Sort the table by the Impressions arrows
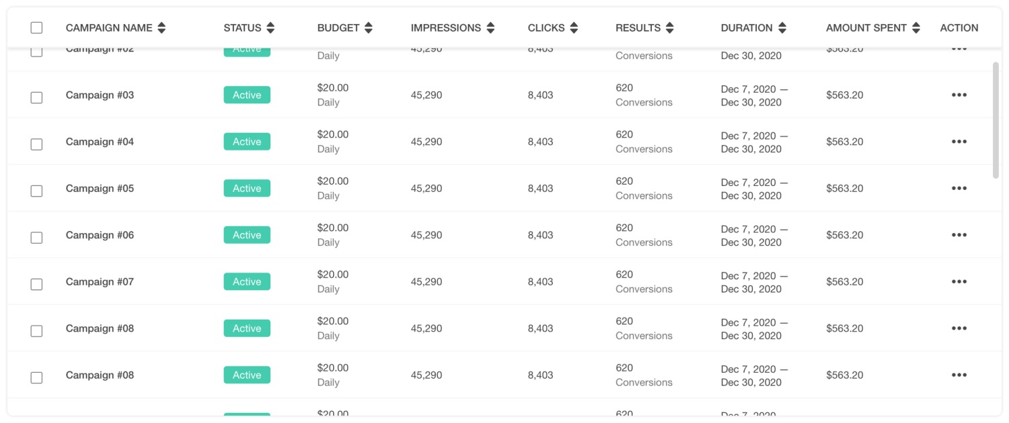1009x423 pixels. coord(490,28)
